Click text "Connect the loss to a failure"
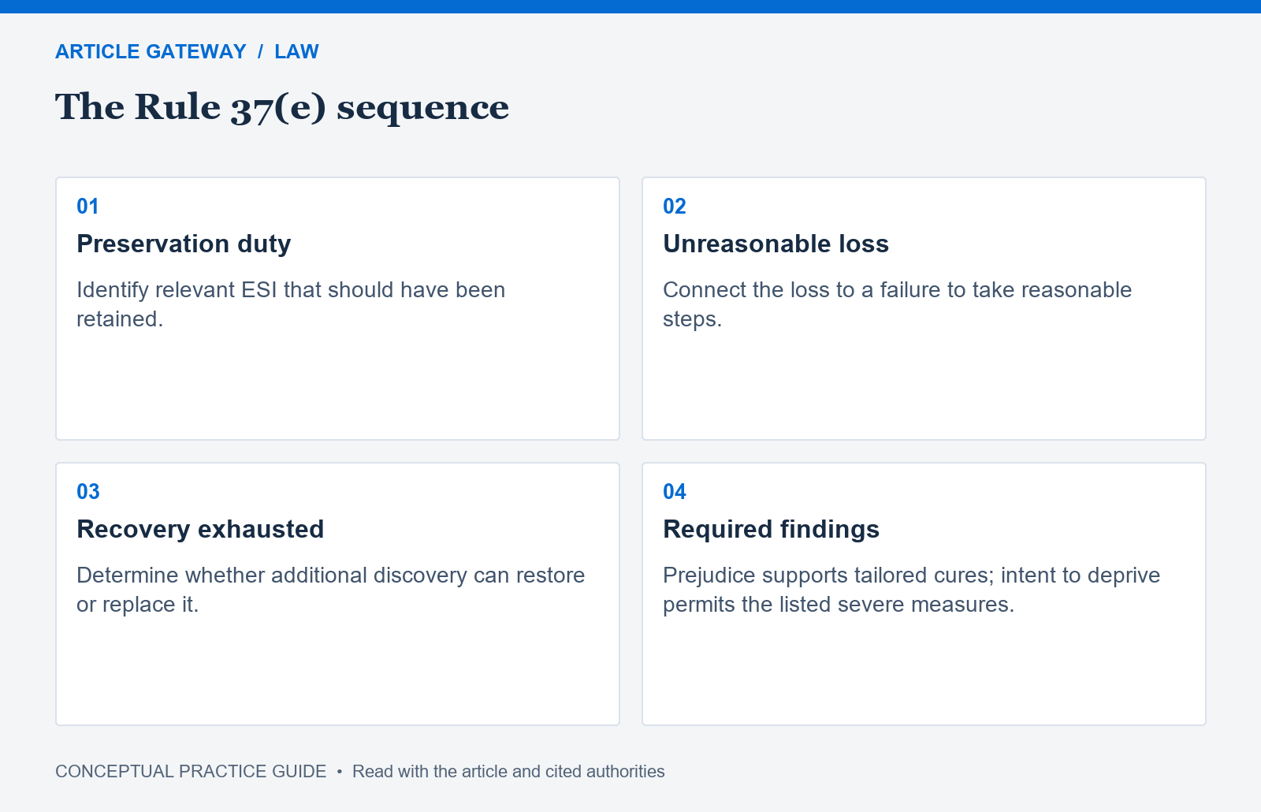Viewport: 1261px width, 812px height. point(802,290)
